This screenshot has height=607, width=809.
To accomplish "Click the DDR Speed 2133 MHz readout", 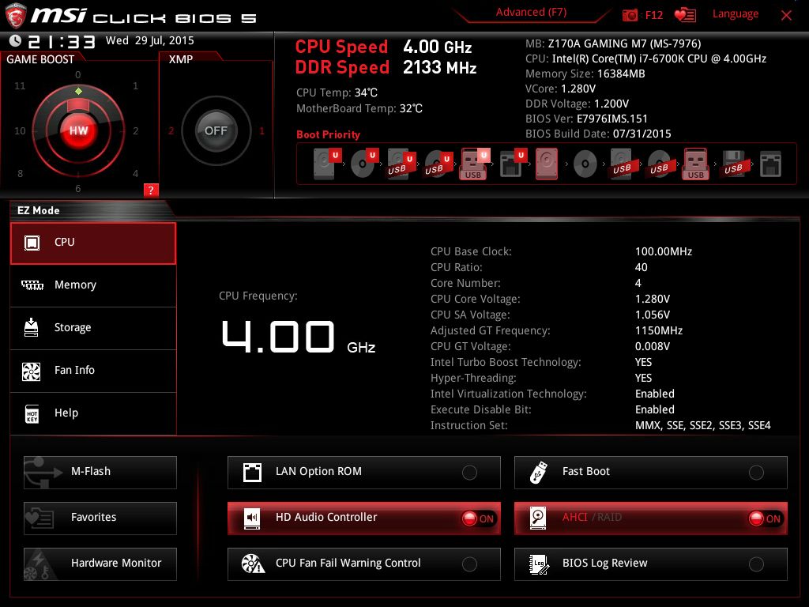I will point(386,67).
